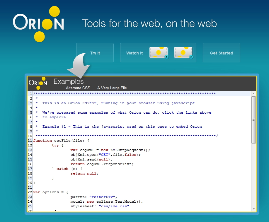Viewport: 269px width, 222px height.
Task: Click 'return objXml.responseText;' line
Action: (102, 164)
